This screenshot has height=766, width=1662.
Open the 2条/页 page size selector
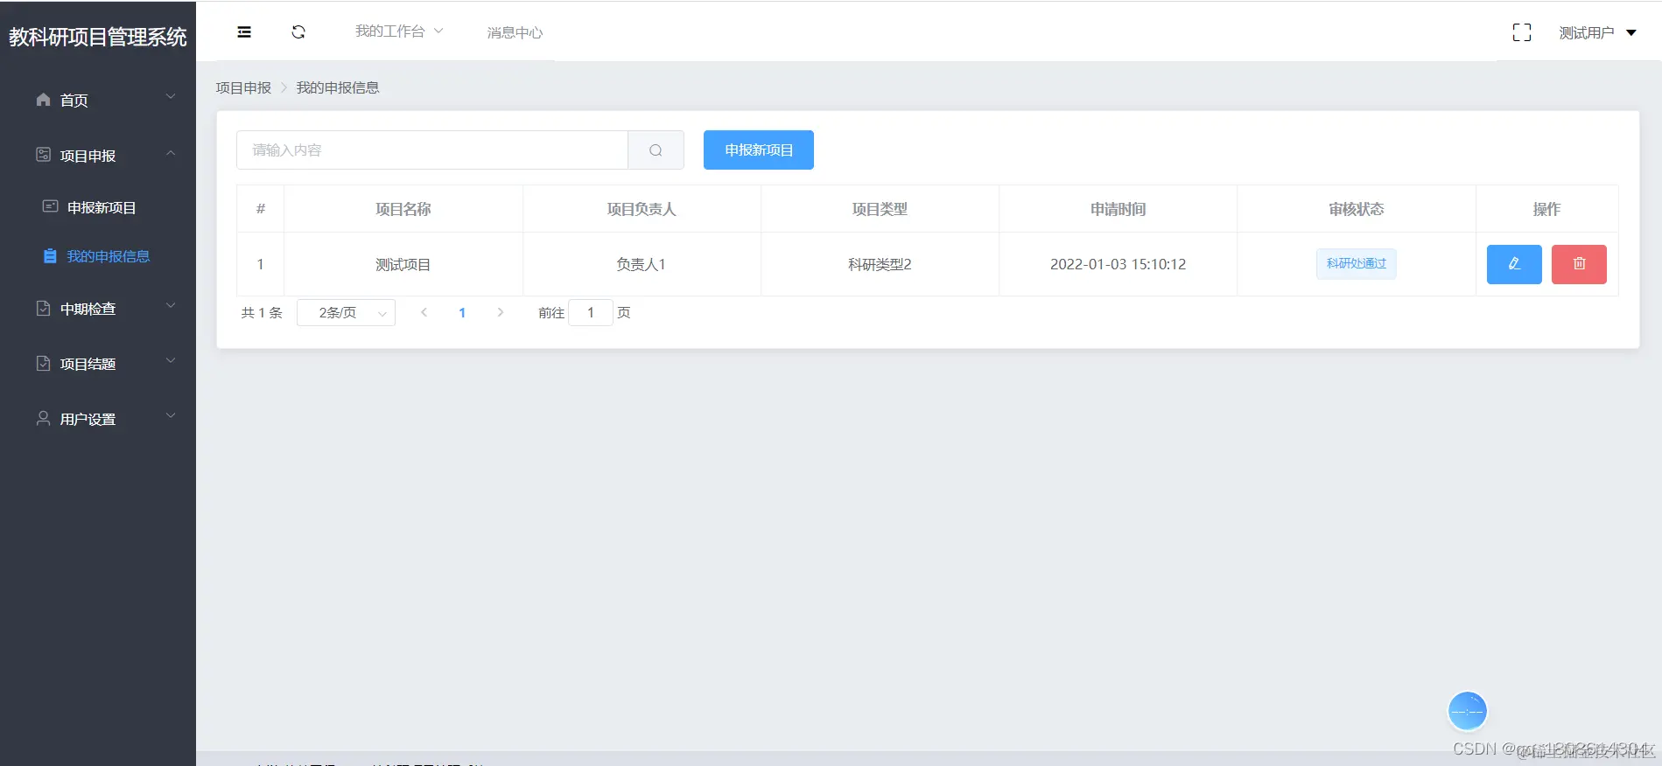coord(346,312)
